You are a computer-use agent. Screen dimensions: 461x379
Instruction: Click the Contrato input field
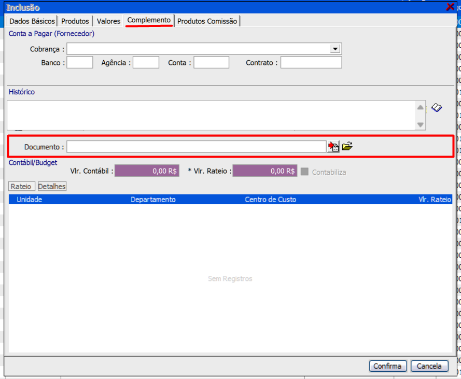[x=311, y=63]
